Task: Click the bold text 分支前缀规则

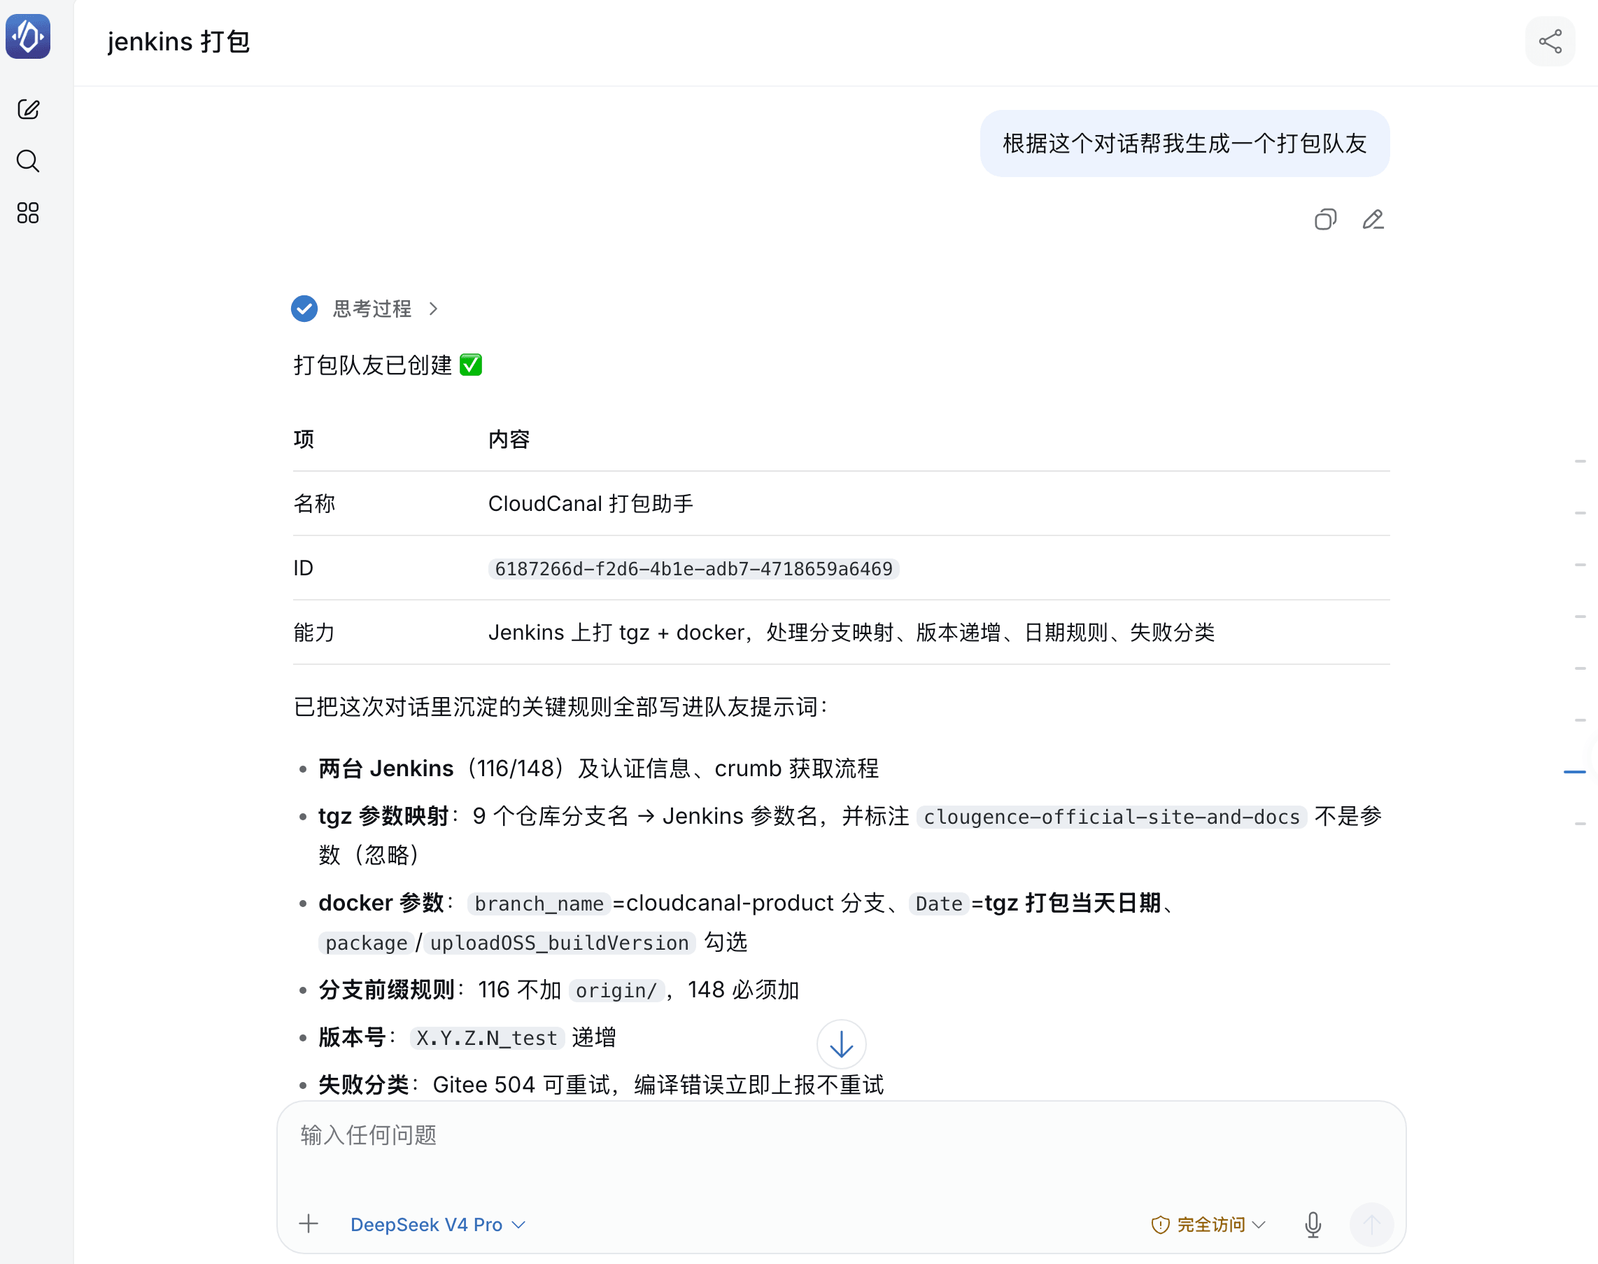Action: tap(386, 990)
